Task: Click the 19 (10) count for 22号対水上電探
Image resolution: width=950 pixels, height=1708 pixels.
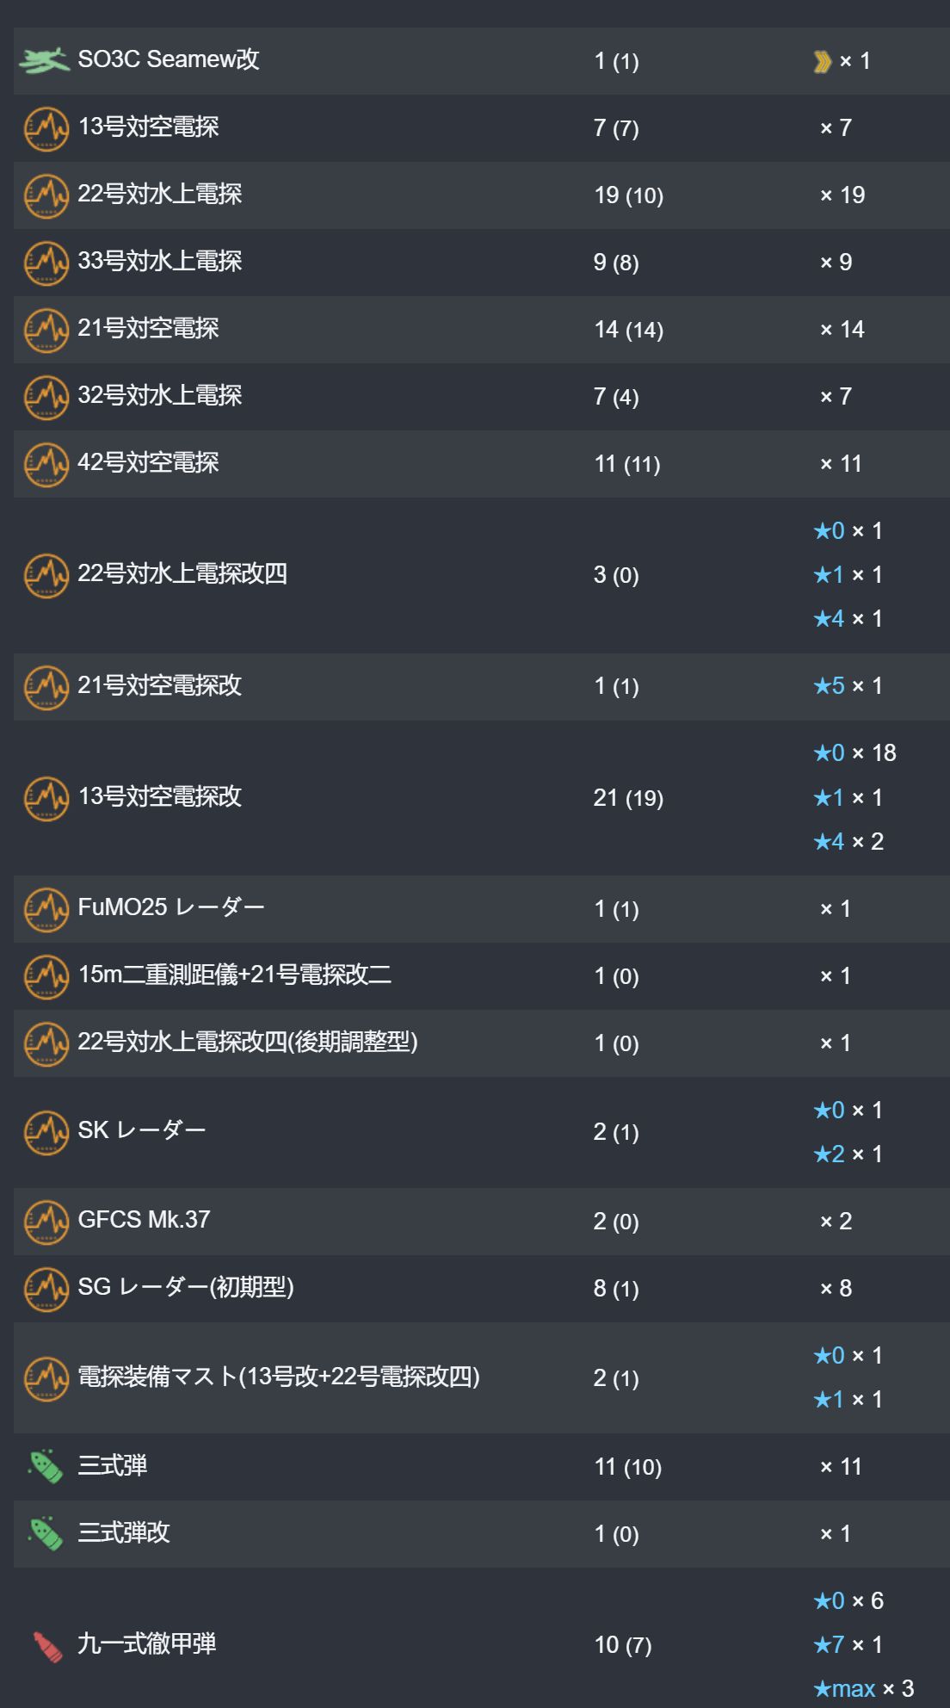Action: coord(629,195)
